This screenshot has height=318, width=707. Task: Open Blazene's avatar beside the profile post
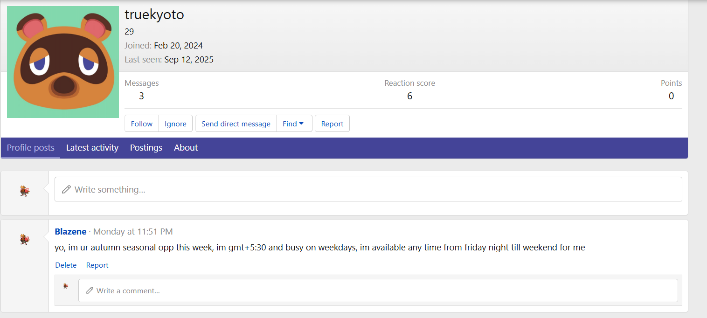pos(25,239)
